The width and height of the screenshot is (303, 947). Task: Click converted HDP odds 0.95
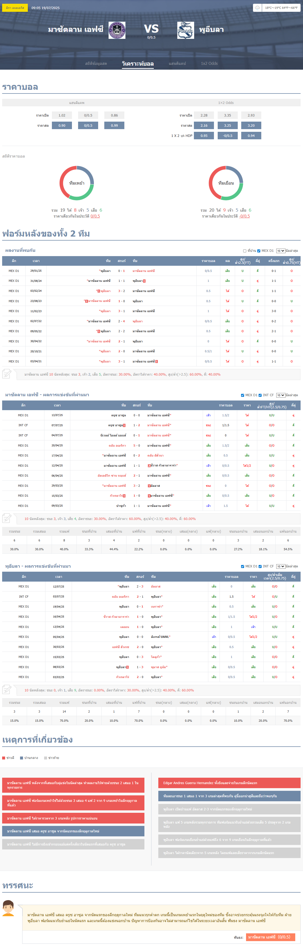(204, 136)
